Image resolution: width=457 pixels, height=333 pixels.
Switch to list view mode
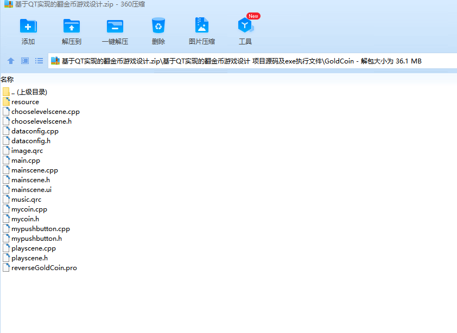(x=39, y=61)
